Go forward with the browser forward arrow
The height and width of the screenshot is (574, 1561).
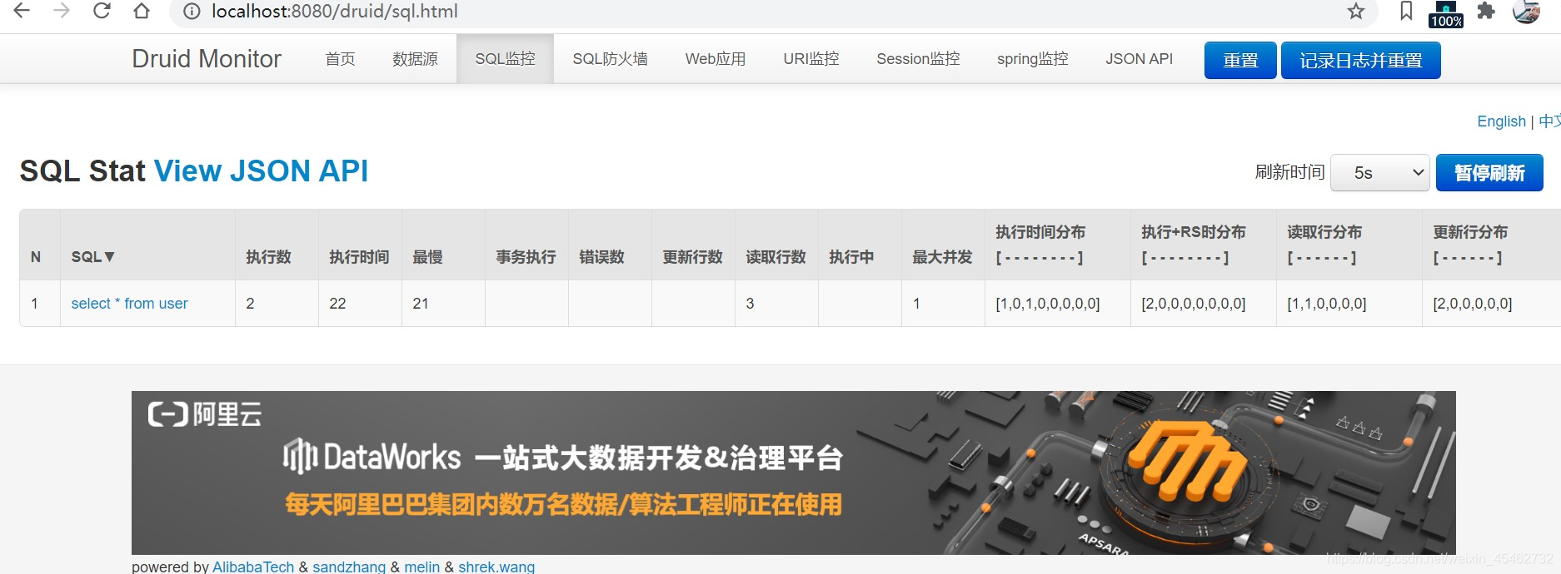pos(62,11)
